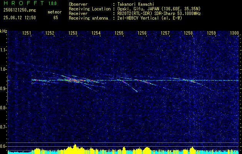This screenshot has height=154, width=242.
Task: Click the 1.1 kHz axis label
Action: click(3, 50)
